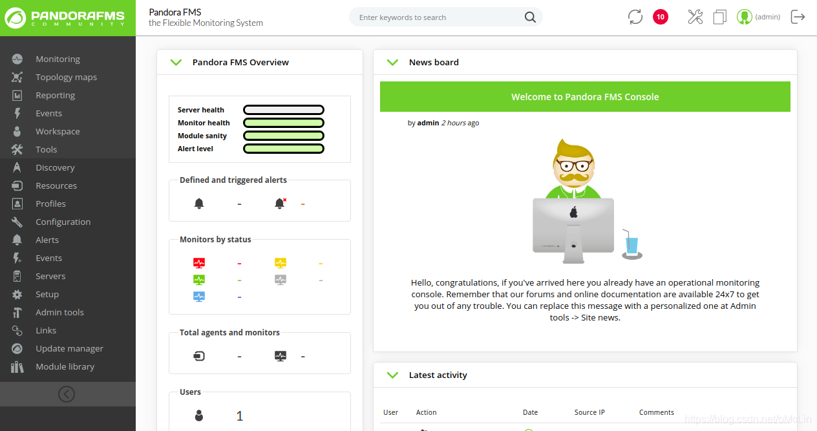Click the triggered alerts bell icon

(280, 204)
